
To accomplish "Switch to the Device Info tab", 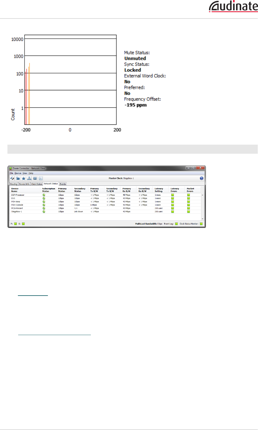I will pyautogui.click(x=24, y=184).
